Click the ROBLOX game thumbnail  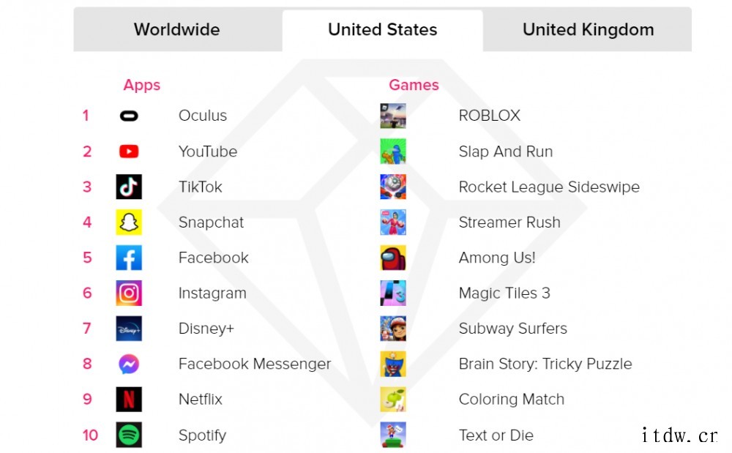click(x=393, y=116)
